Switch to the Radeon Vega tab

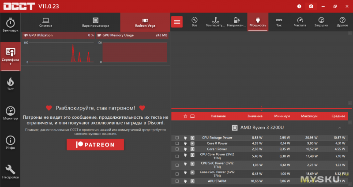[x=145, y=22]
